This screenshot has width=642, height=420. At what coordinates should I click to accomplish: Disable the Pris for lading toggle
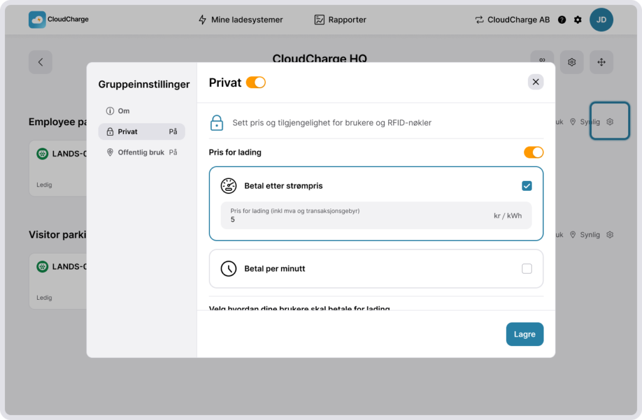click(x=534, y=152)
